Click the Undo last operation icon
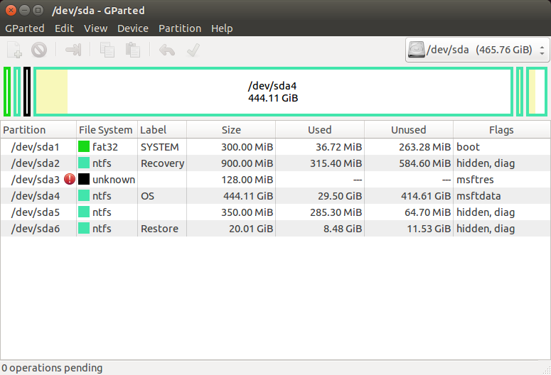This screenshot has height=375, width=551. (x=167, y=50)
